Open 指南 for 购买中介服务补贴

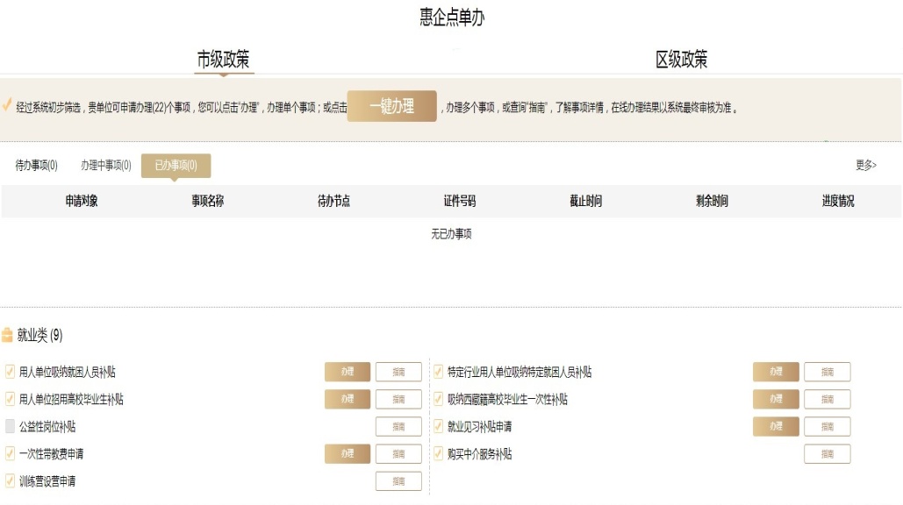pos(827,453)
